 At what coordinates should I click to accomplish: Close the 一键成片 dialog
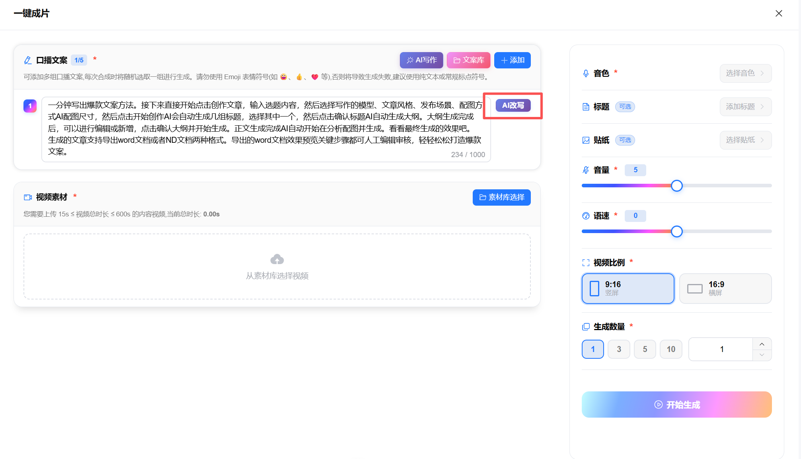[779, 14]
